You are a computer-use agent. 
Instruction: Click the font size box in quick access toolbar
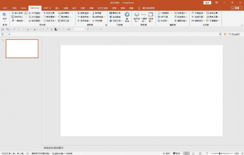pos(79,29)
